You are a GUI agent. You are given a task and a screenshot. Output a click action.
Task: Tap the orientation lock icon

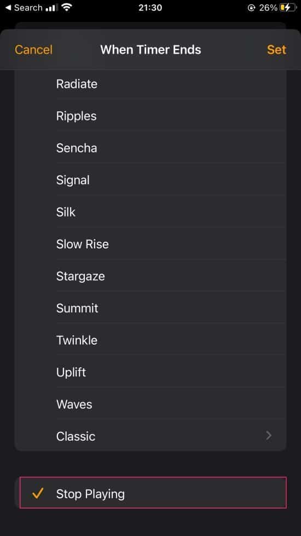pyautogui.click(x=251, y=8)
